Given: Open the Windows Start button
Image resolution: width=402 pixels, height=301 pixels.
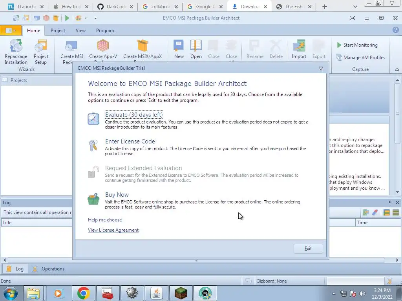Looking at the screenshot, I should click(10, 293).
